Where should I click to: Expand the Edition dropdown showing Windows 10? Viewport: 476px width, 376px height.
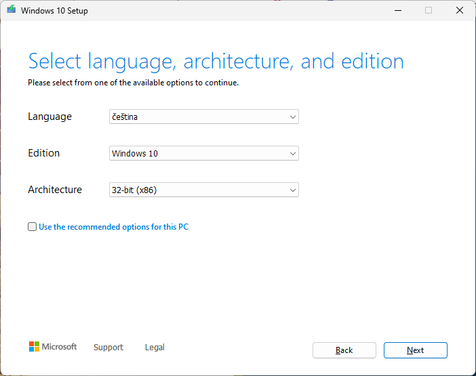tap(203, 154)
